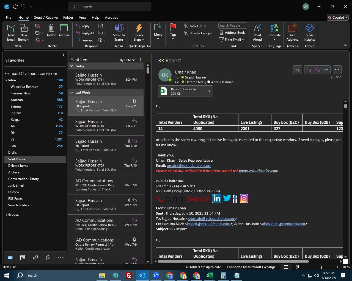This screenshot has width=352, height=281.
Task: Click message list vertical scrollbar down arrow
Action: tap(148, 262)
